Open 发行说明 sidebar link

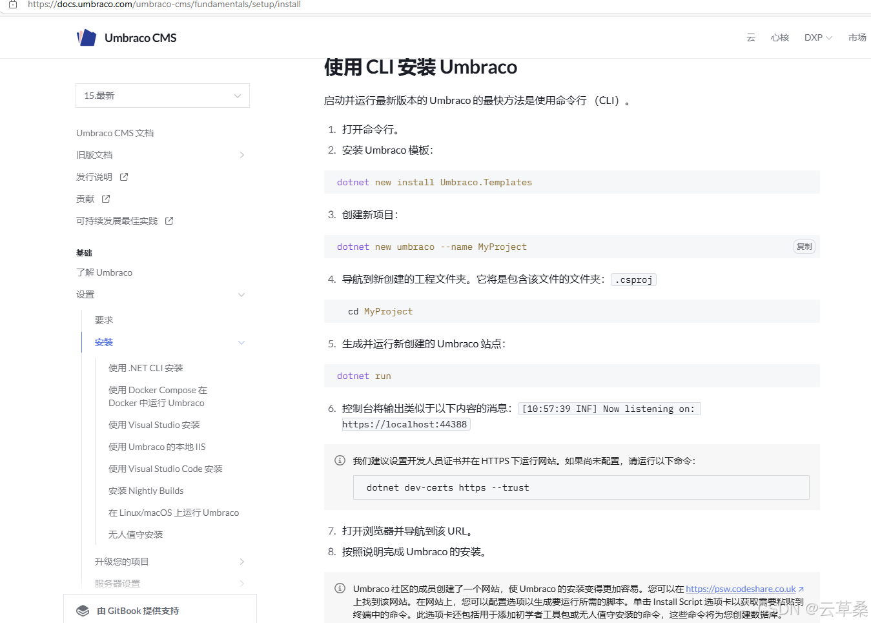pos(94,177)
